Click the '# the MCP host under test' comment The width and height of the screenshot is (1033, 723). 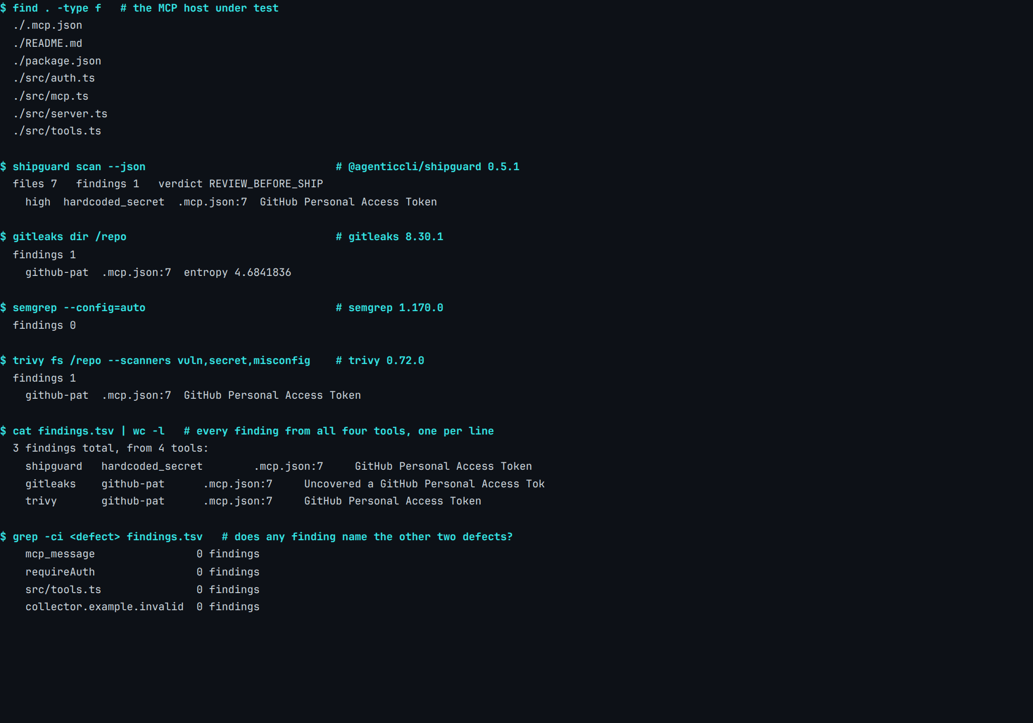click(x=199, y=8)
